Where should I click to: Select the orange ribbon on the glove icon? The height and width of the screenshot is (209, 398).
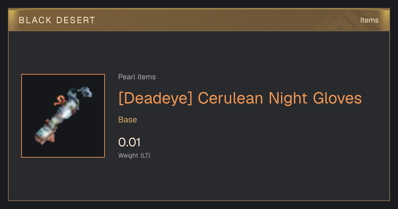tap(60, 100)
